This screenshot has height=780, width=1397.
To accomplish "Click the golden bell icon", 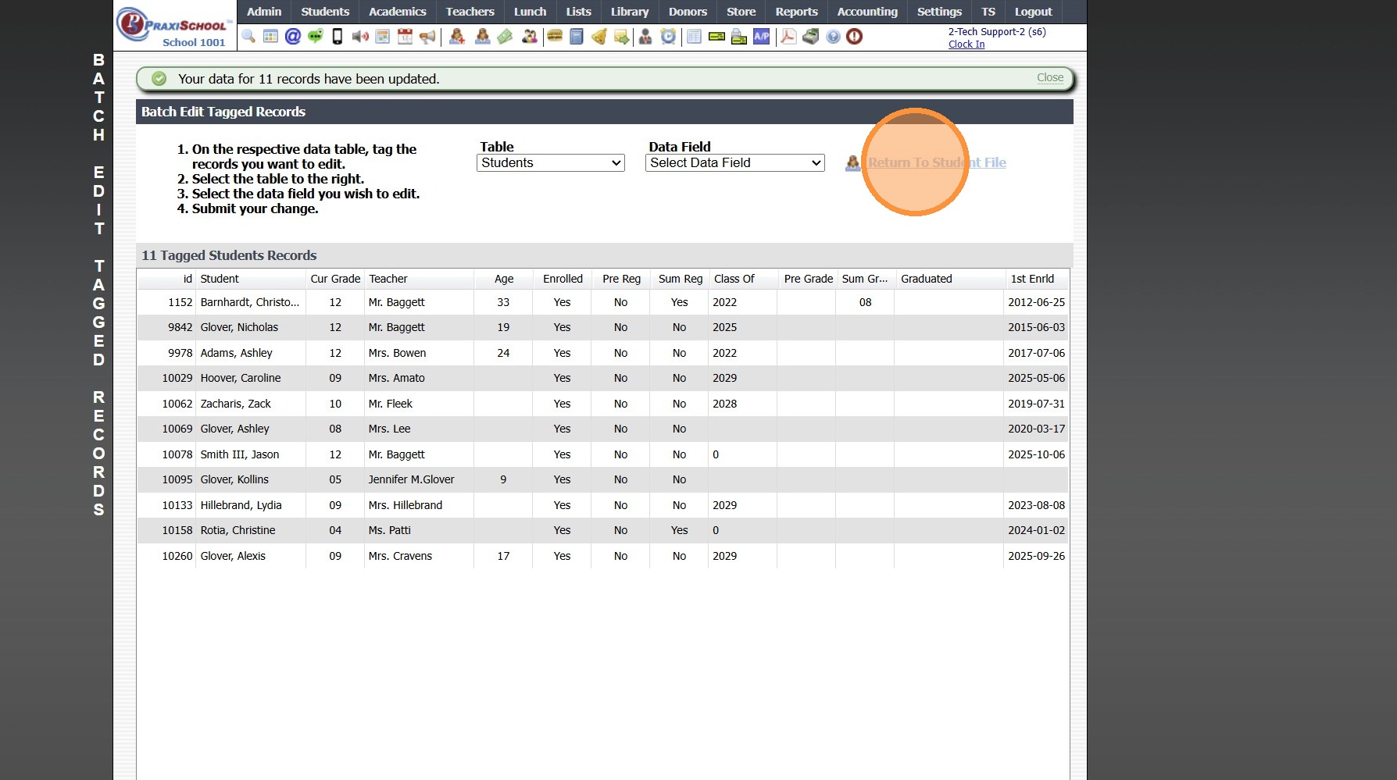I will tap(599, 37).
